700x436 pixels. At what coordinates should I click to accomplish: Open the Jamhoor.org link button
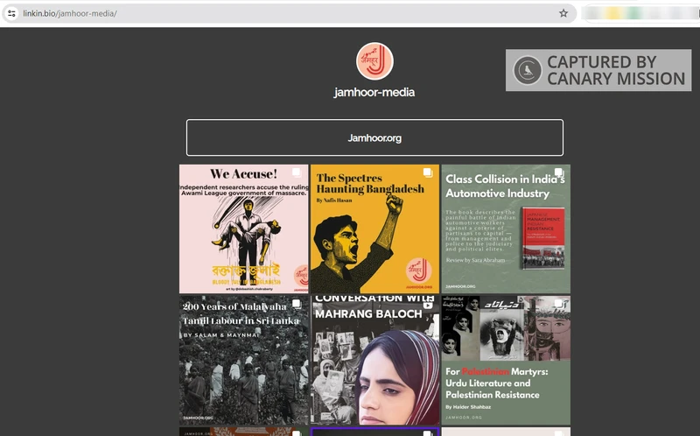tap(374, 137)
